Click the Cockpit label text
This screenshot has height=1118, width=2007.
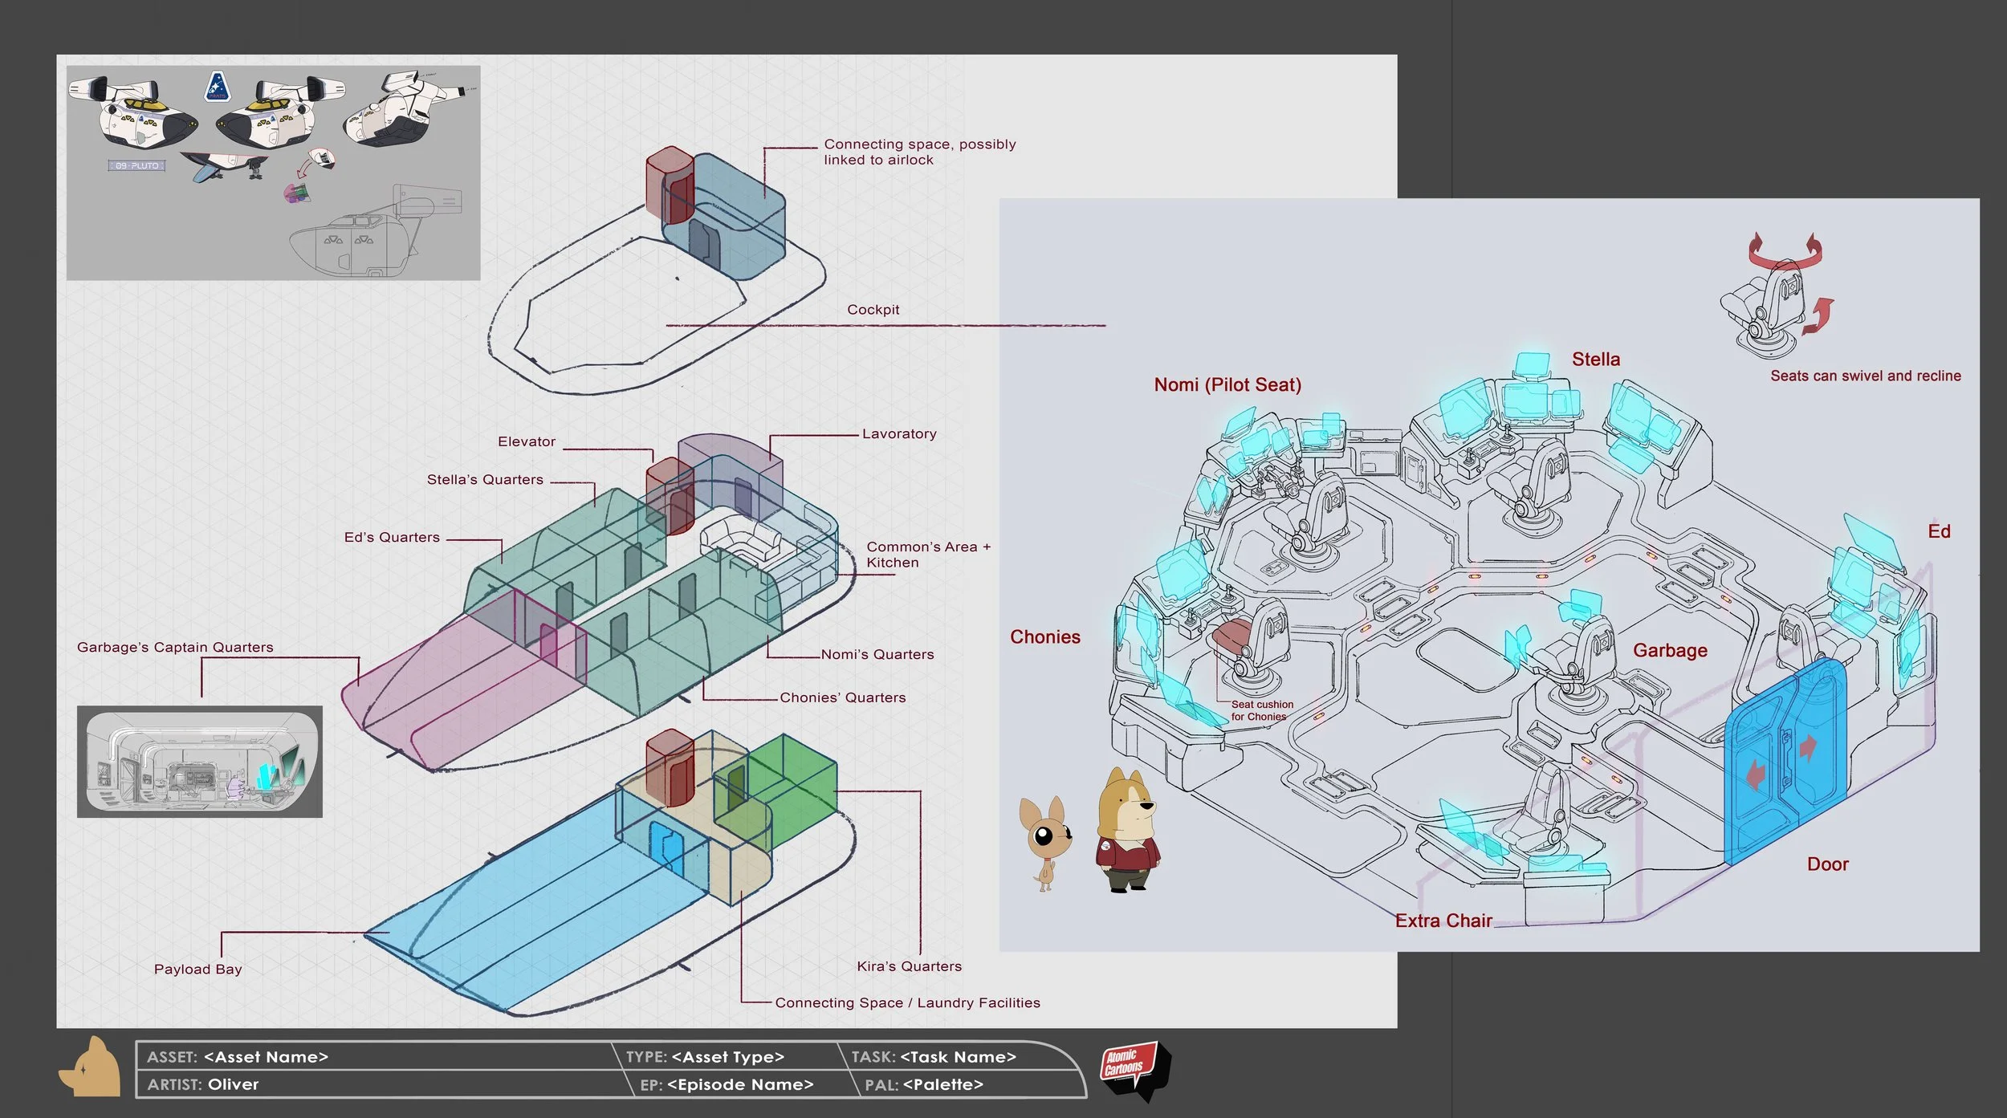tap(873, 310)
